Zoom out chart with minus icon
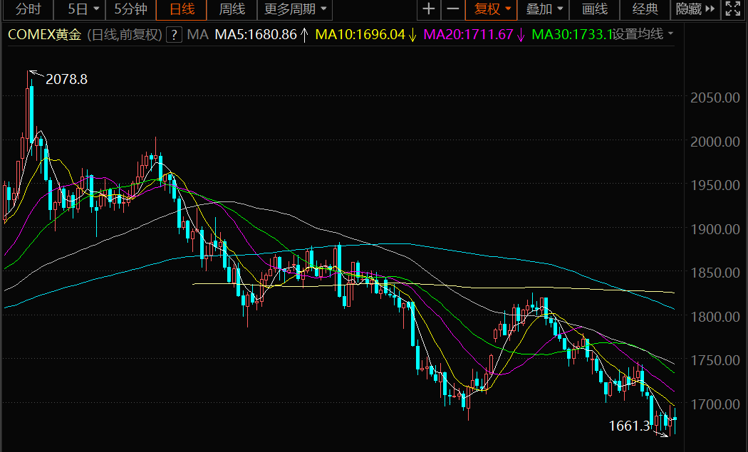Viewport: 748px width, 452px height. coord(452,9)
